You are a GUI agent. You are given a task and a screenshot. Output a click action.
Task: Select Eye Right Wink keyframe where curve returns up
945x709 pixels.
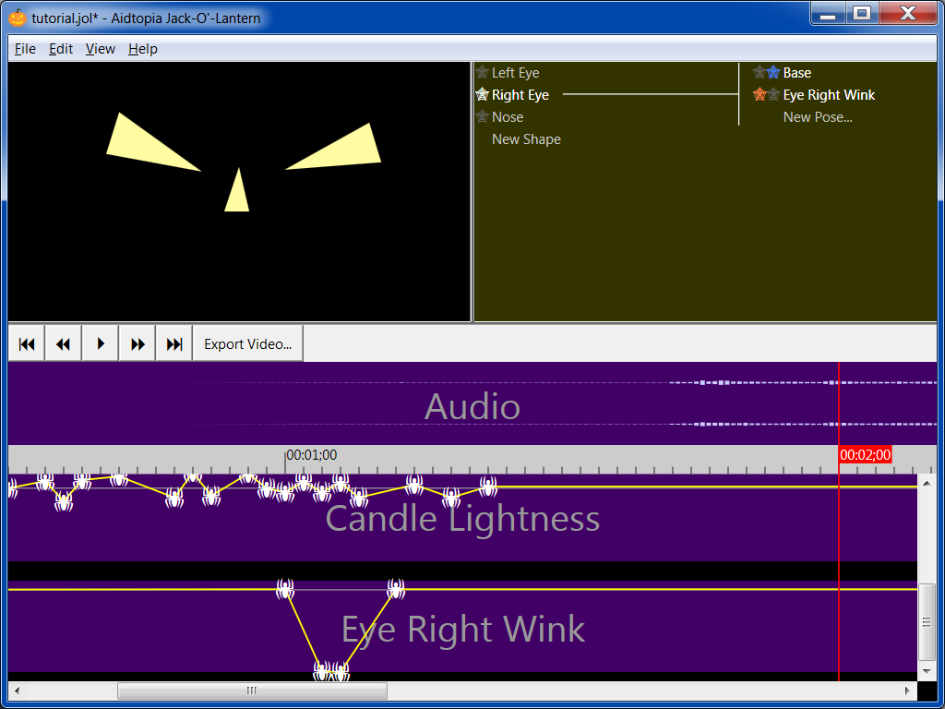[395, 588]
